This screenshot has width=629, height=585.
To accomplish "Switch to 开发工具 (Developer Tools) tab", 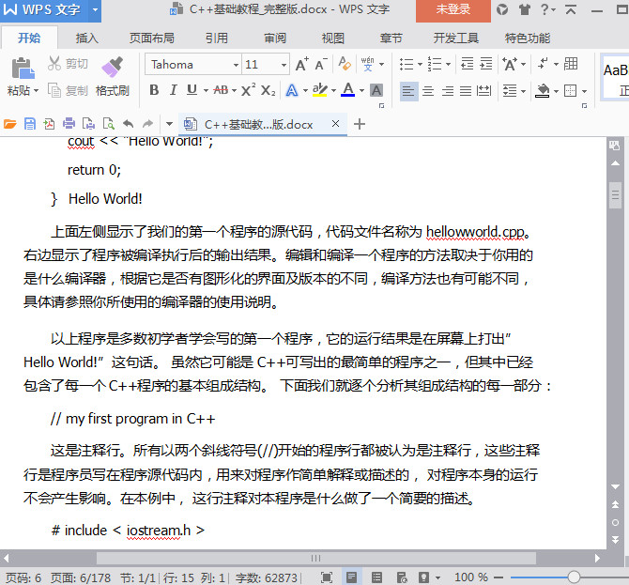I will click(x=455, y=38).
